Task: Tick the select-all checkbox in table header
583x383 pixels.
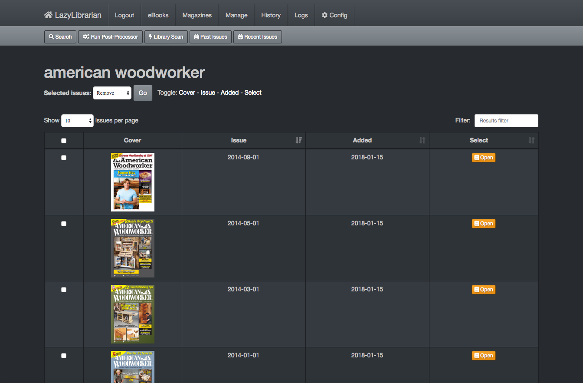Action: [x=64, y=141]
